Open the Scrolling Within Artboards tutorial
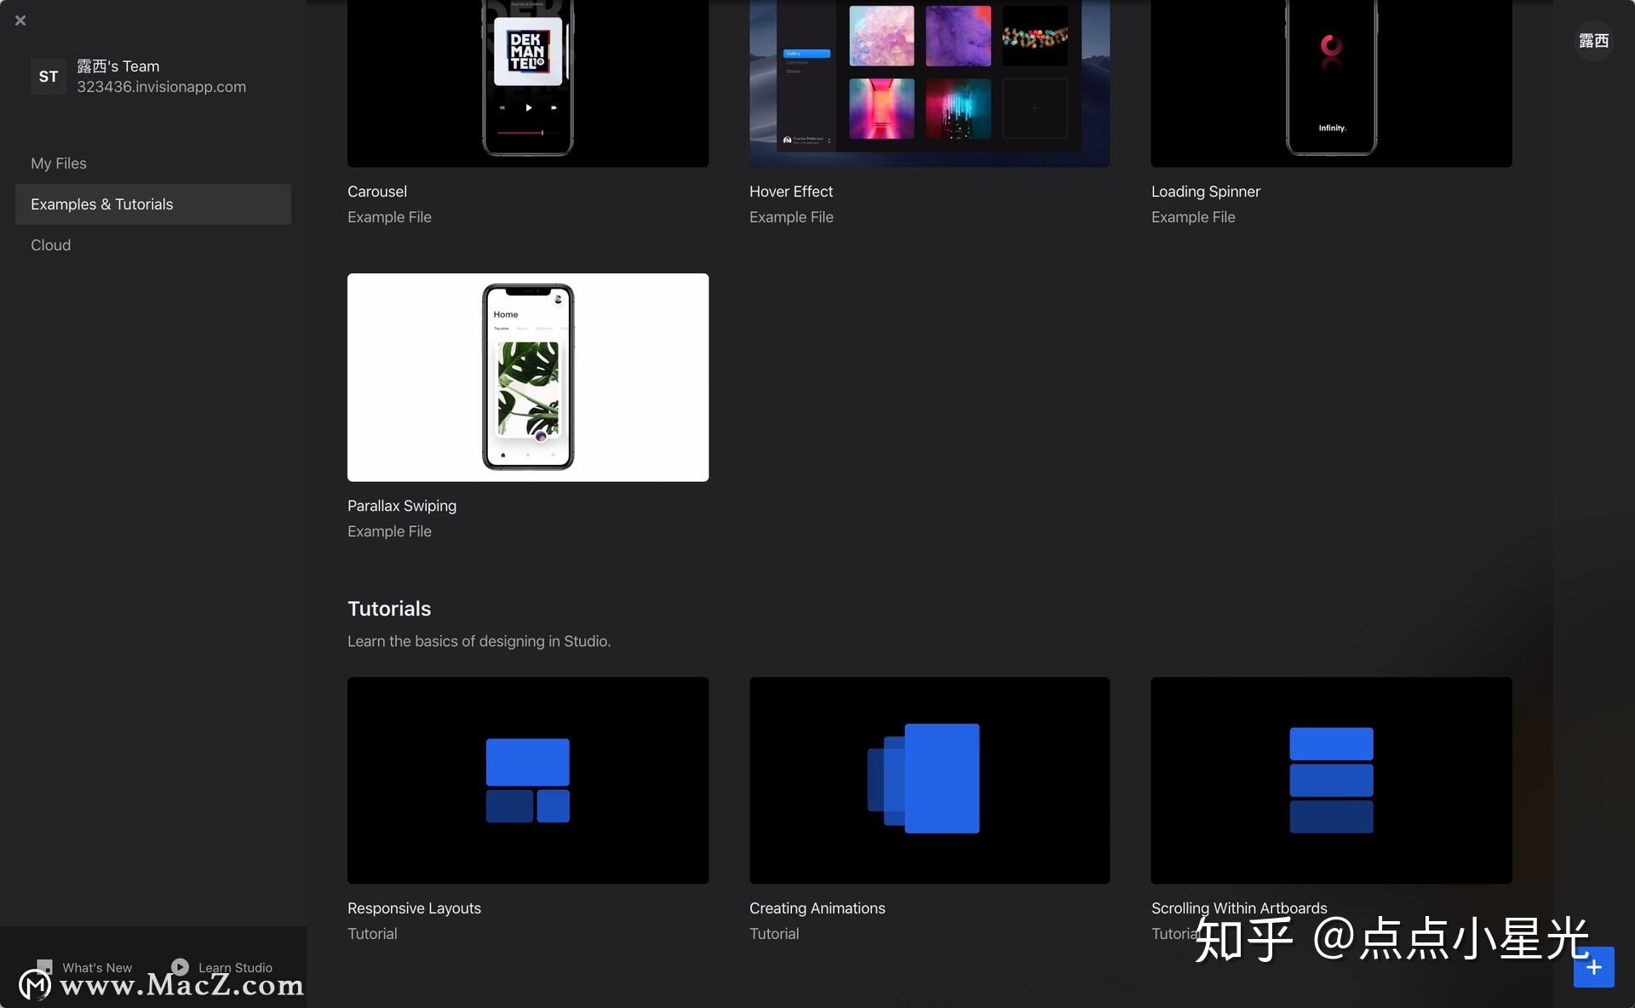 [x=1330, y=780]
